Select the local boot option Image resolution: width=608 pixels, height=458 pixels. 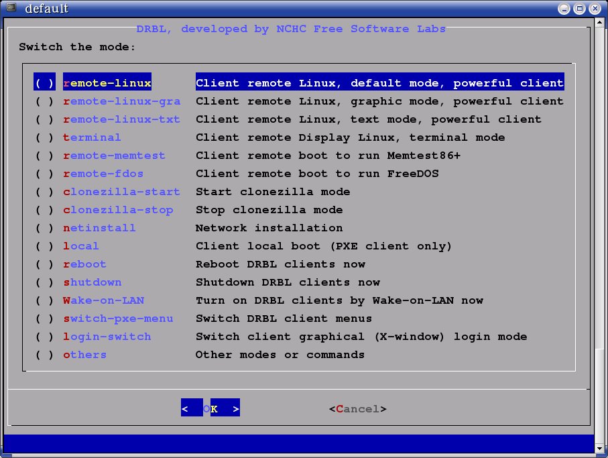[44, 246]
